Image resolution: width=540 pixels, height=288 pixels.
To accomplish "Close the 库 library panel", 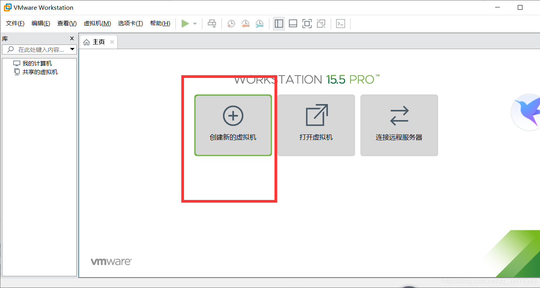I will tap(72, 39).
